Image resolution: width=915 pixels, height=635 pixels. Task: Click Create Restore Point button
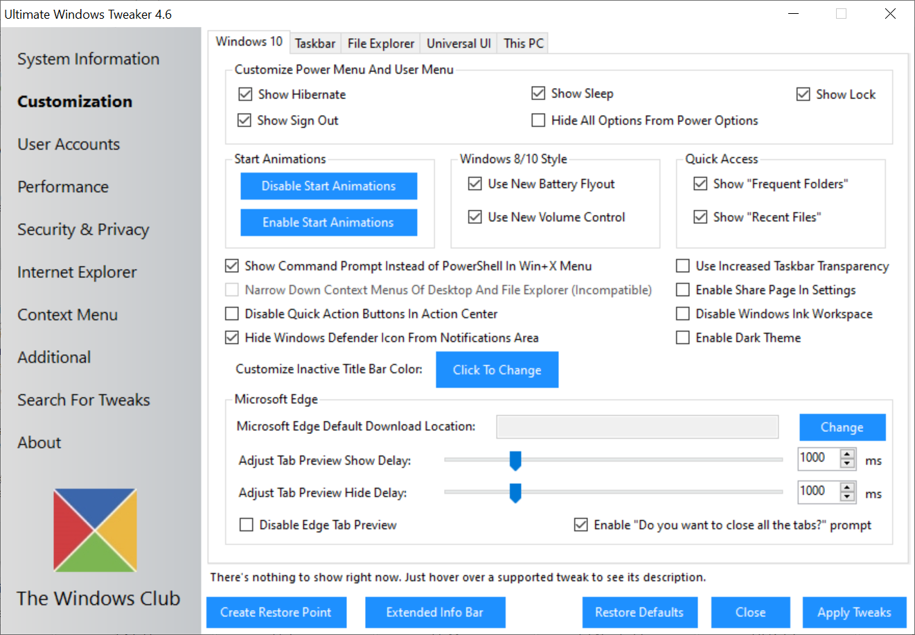pyautogui.click(x=276, y=612)
